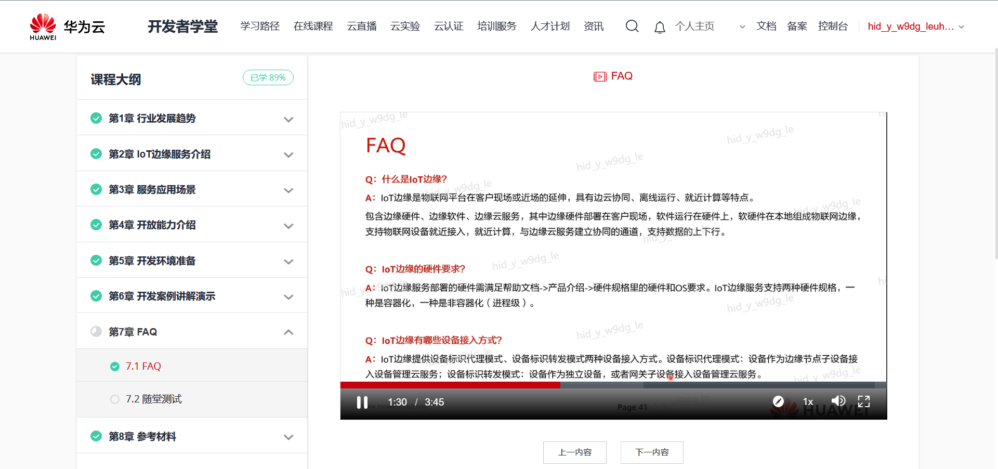Click the green check beside 第8章 参考材料
Viewport: 998px width, 469px height.
click(x=96, y=436)
